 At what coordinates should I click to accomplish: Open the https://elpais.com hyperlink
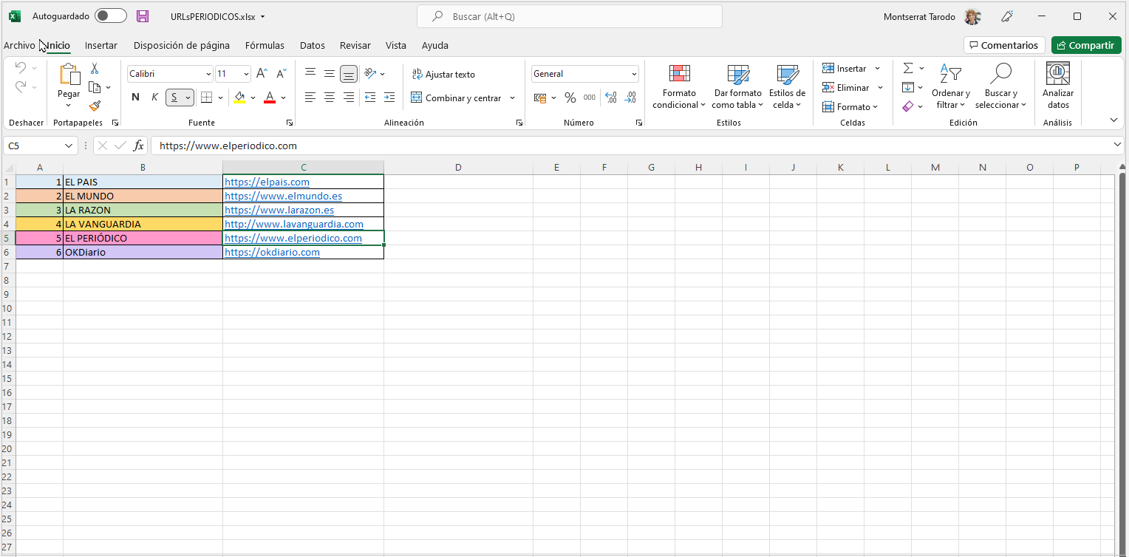267,182
